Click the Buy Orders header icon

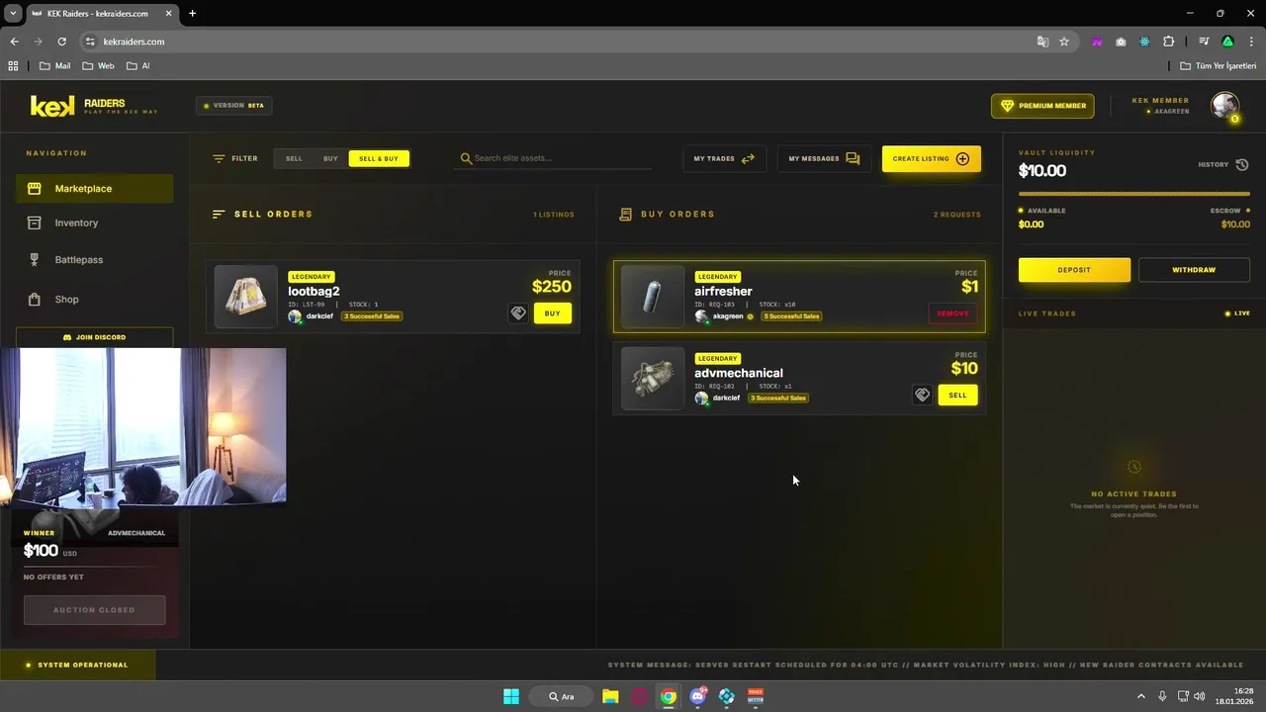point(625,214)
